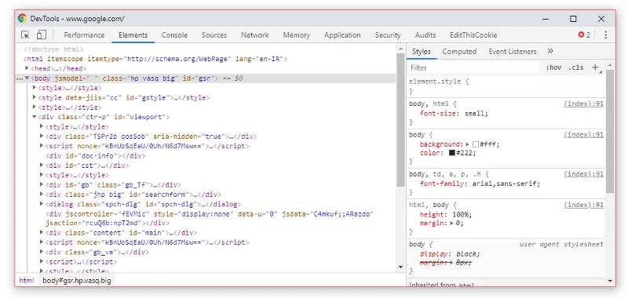The height and width of the screenshot is (298, 628).
Task: Select the doctype html line
Action: point(53,49)
